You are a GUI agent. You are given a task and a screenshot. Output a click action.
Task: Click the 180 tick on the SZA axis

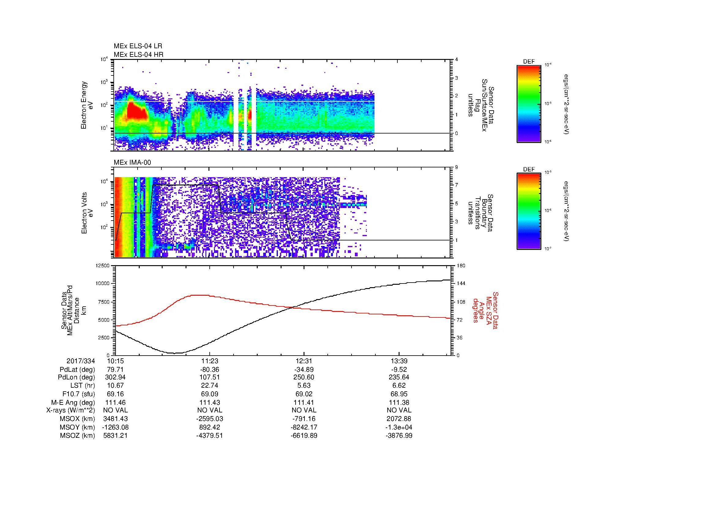point(461,265)
